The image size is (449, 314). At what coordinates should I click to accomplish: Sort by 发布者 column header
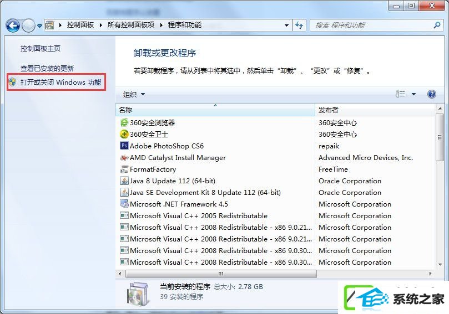375,110
